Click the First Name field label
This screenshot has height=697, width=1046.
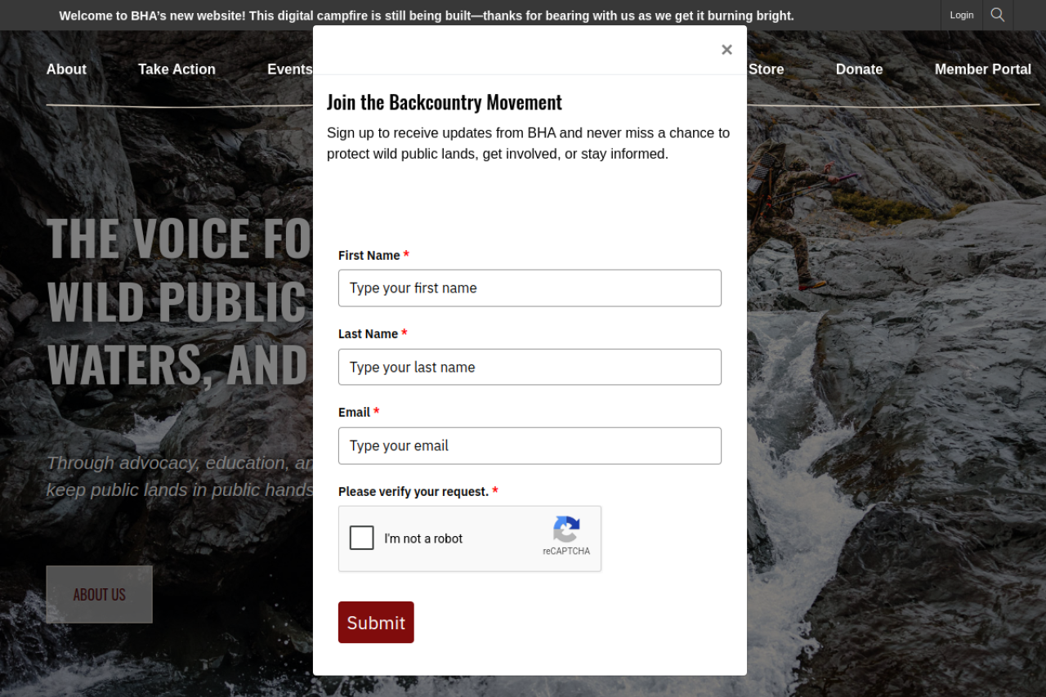coord(369,256)
